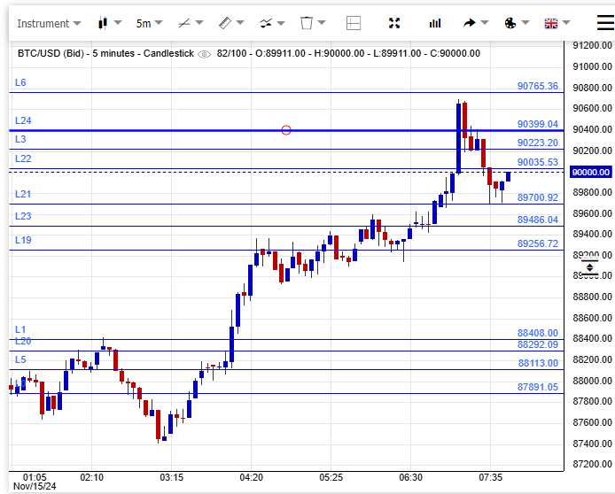Viewport: 615px width, 494px height.
Task: Select the L19 line label
Action: 23,240
